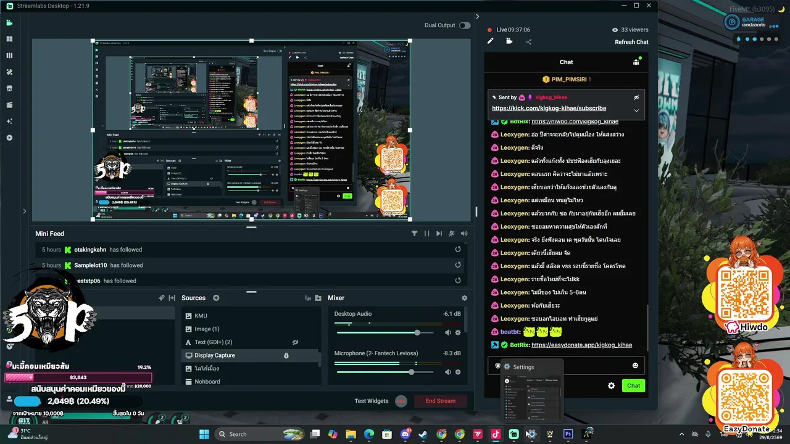Replay the otakingkahn follow alert
Screen dimensions: 790x444
click(x=458, y=249)
